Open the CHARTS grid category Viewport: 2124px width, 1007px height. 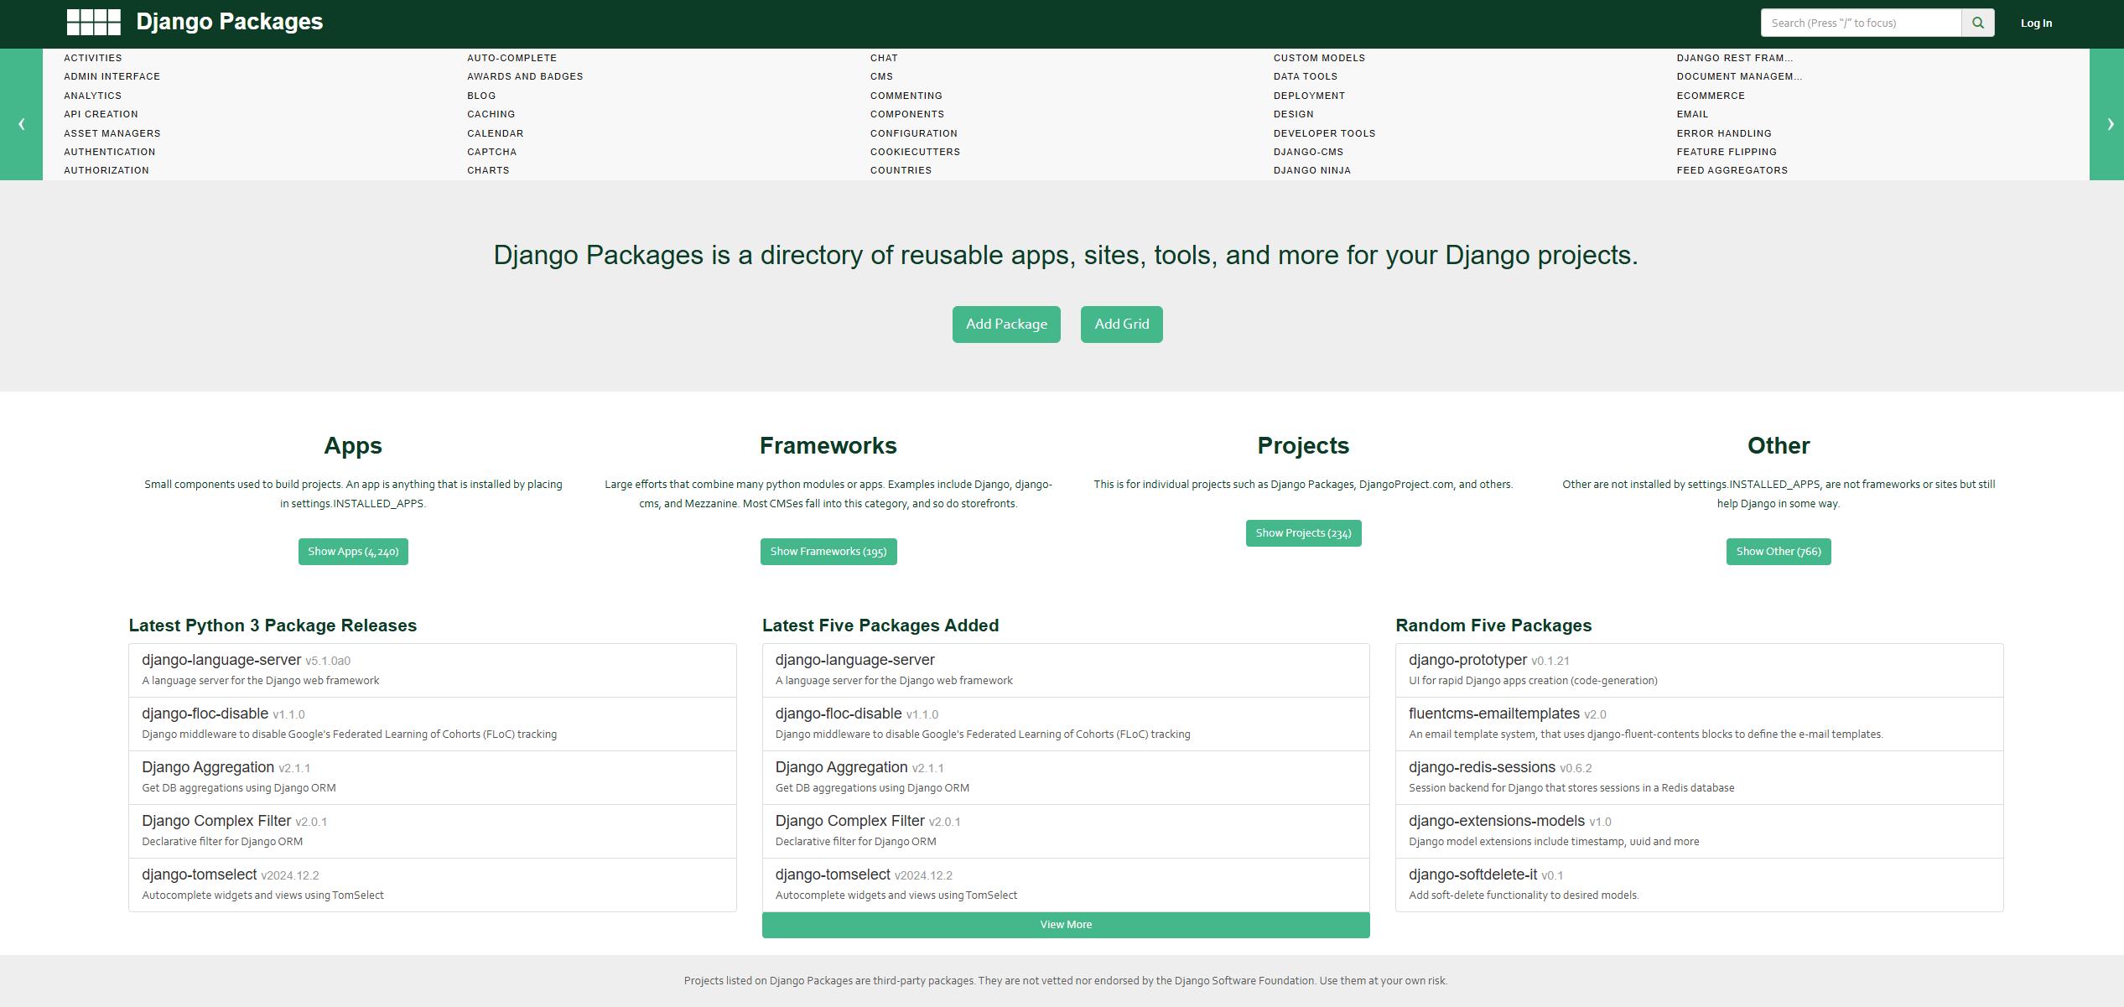(489, 170)
